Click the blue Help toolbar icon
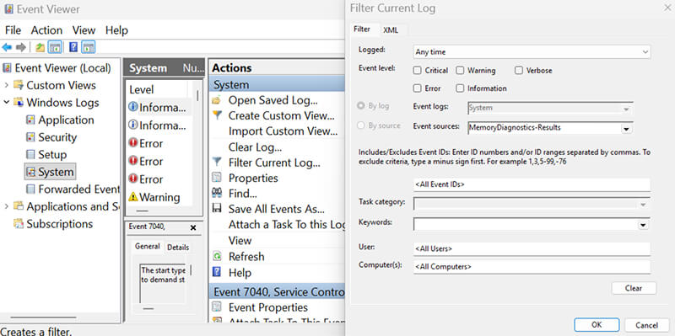The height and width of the screenshot is (336, 675). pos(73,47)
